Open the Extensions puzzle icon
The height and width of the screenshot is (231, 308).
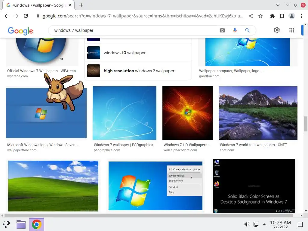point(273,16)
